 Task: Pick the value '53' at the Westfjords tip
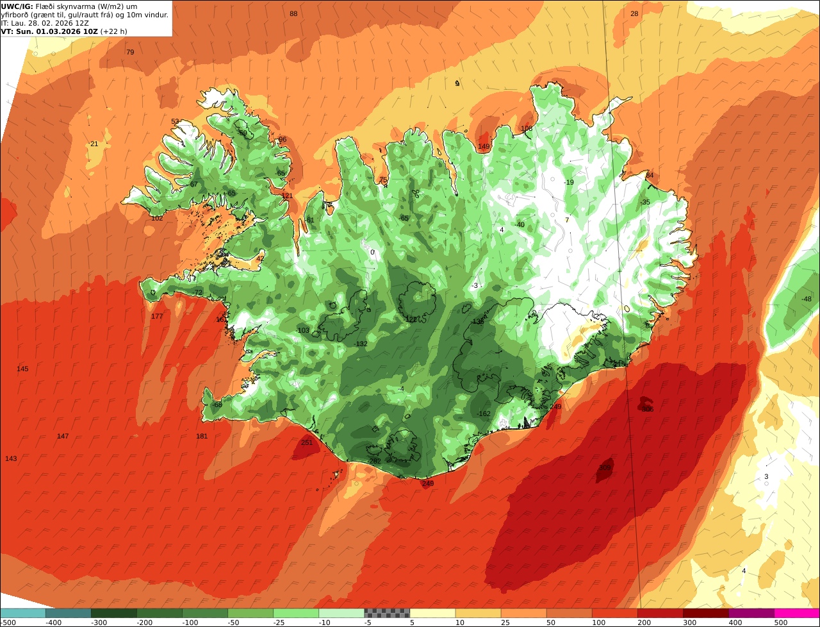coord(175,121)
